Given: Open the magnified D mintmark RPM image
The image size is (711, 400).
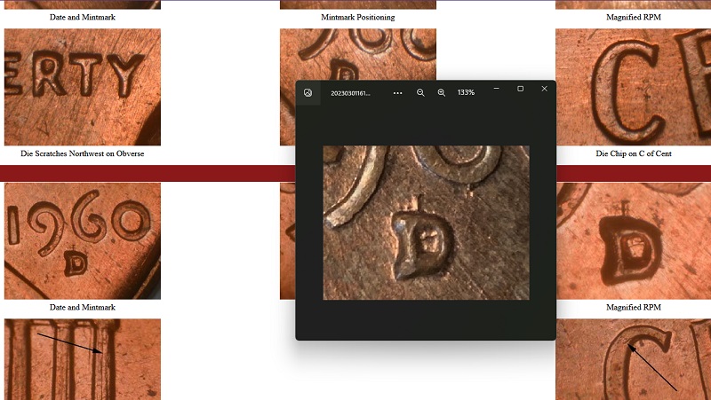Looking at the screenshot, I should click(x=633, y=240).
